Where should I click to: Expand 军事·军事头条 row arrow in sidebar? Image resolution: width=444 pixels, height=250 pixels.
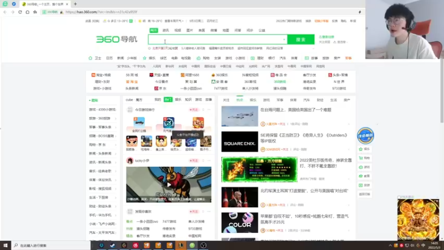[115, 127]
